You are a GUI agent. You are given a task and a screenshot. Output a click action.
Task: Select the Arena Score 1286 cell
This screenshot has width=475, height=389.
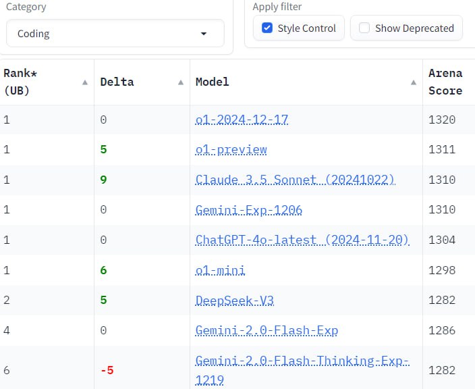click(x=442, y=330)
